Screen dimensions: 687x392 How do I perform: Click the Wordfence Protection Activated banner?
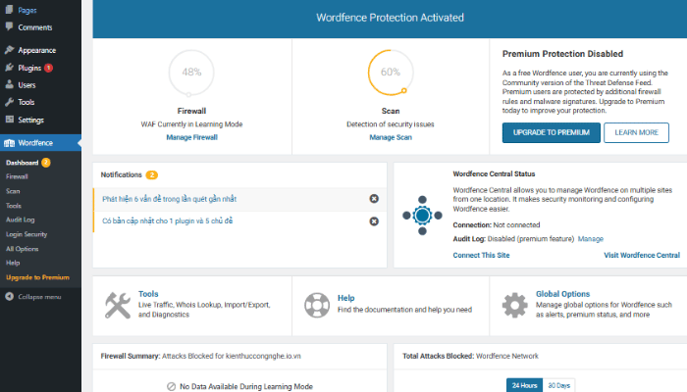click(x=390, y=18)
